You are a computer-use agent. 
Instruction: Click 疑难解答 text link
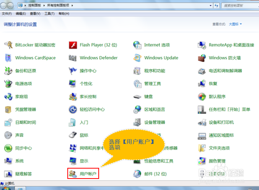click(x=23, y=174)
